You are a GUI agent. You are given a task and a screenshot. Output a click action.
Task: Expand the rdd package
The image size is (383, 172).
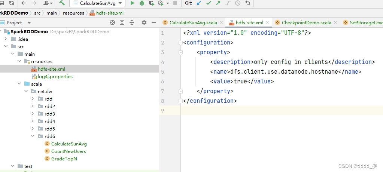click(33, 99)
